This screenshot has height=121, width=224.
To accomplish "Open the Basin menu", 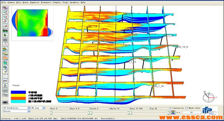I will pos(26,2).
